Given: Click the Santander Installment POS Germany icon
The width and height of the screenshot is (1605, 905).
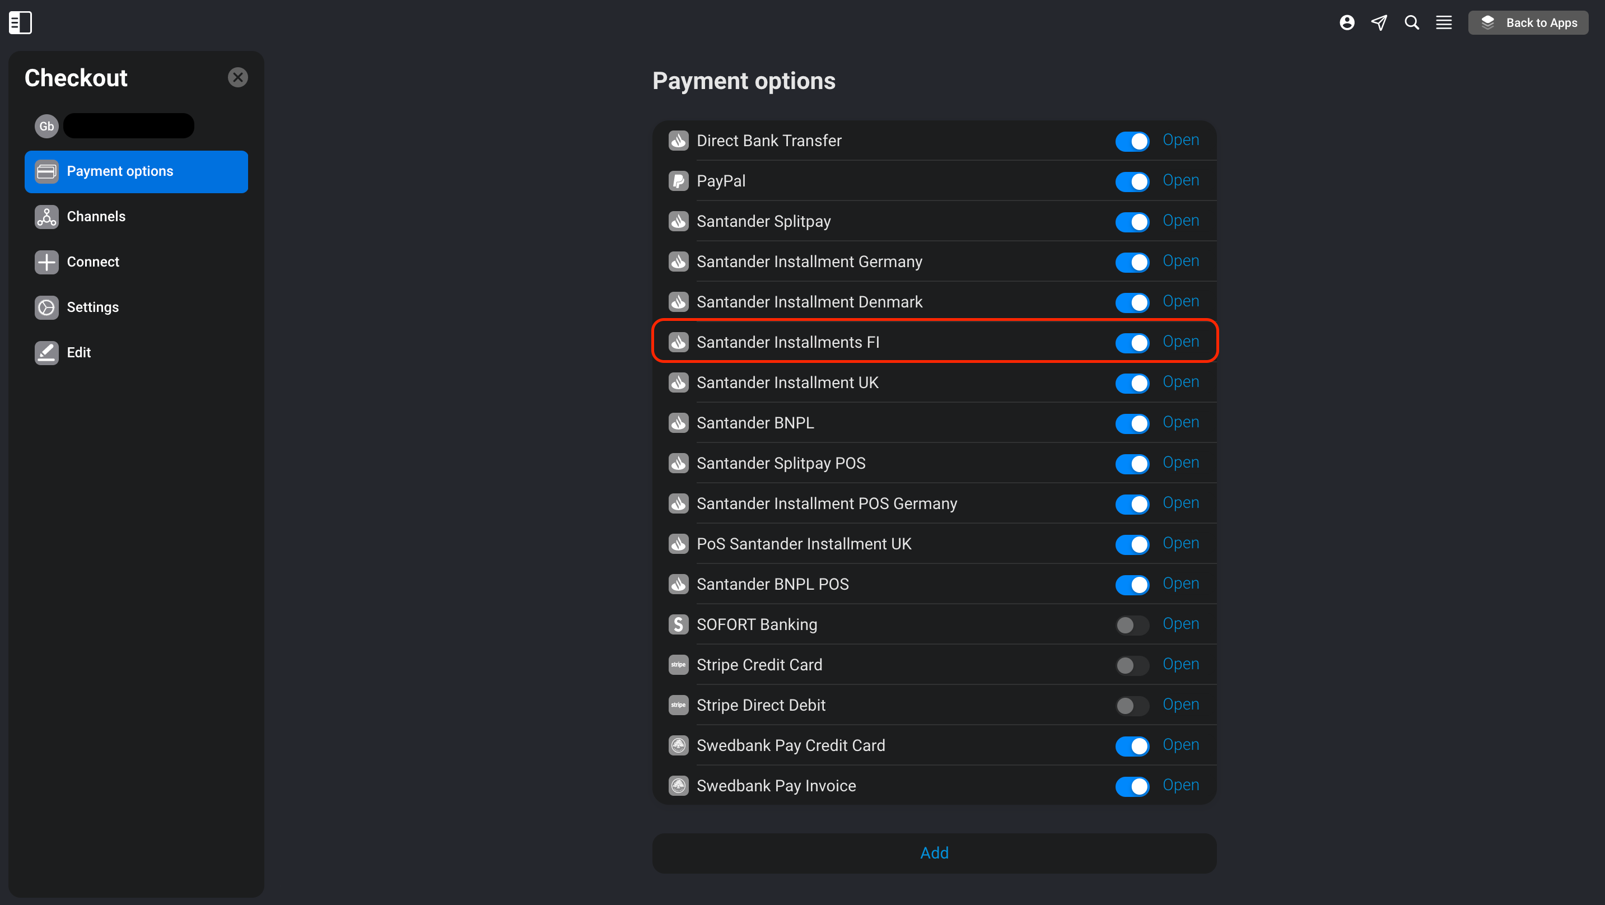Looking at the screenshot, I should click(679, 503).
